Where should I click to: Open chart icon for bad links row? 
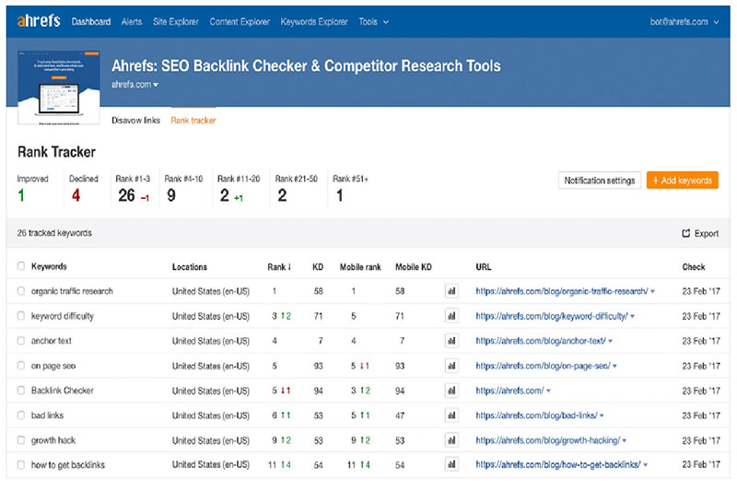[451, 415]
